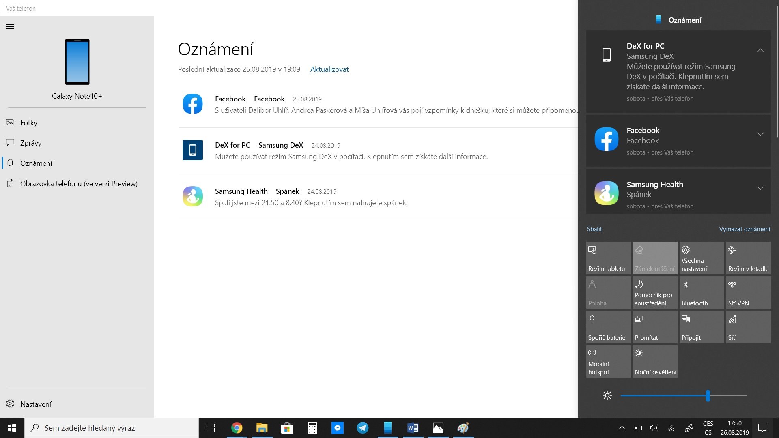Open the Zprávy section

[x=77, y=143]
